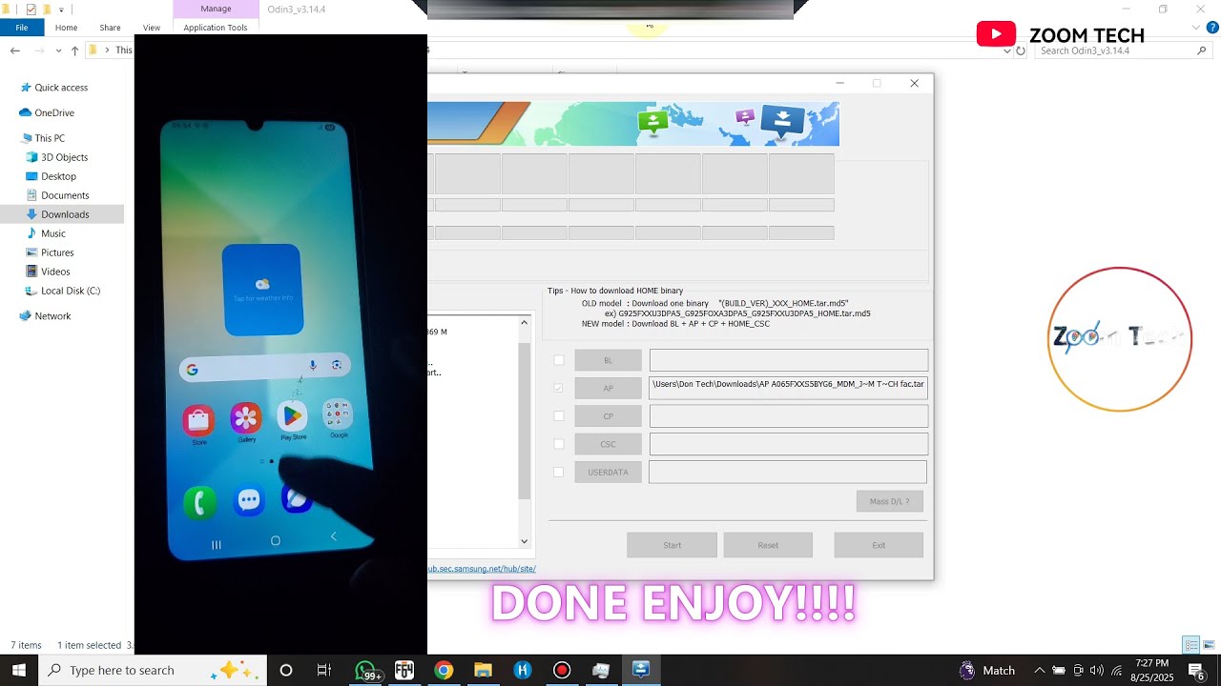Select Quick access star entry

pyautogui.click(x=61, y=88)
